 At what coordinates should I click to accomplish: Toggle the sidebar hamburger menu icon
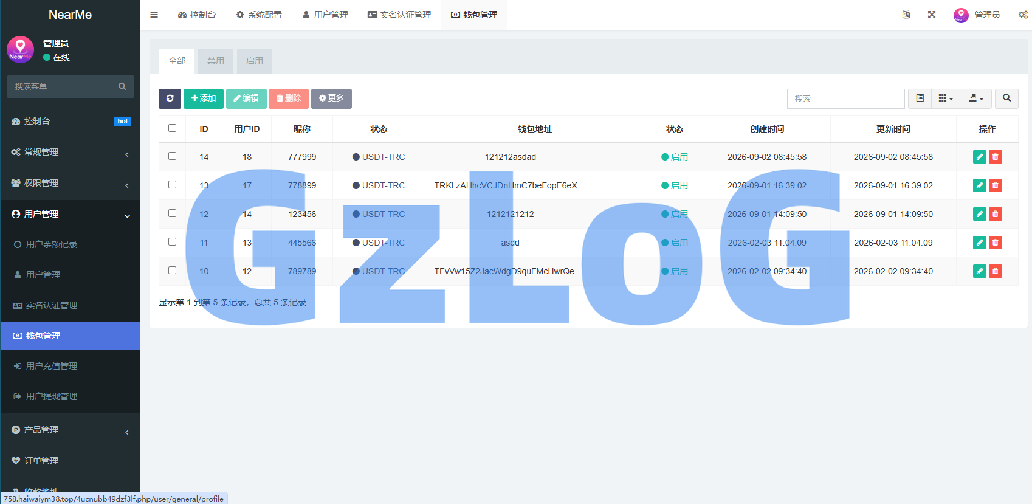[x=154, y=15]
